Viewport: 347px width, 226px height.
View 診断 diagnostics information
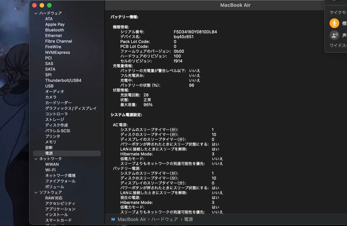pyautogui.click(x=49, y=147)
